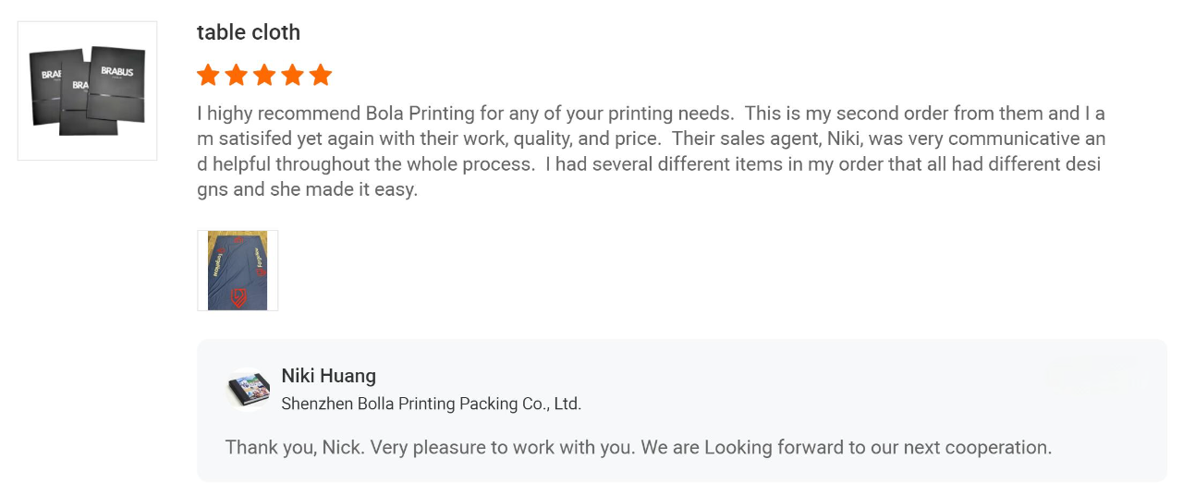Open the black BRABUS folders product image

point(88,91)
